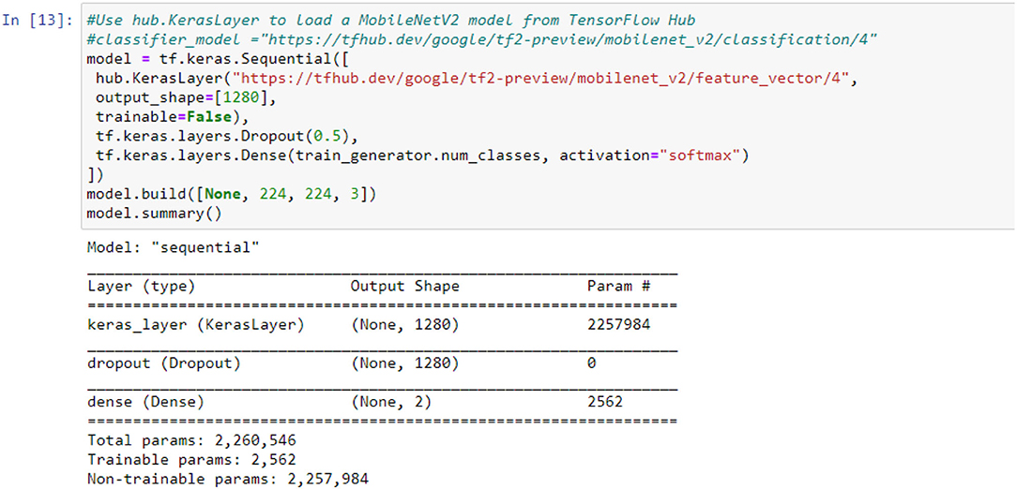
Task: Click the 'Layer (type)' column header
Action: 141,286
